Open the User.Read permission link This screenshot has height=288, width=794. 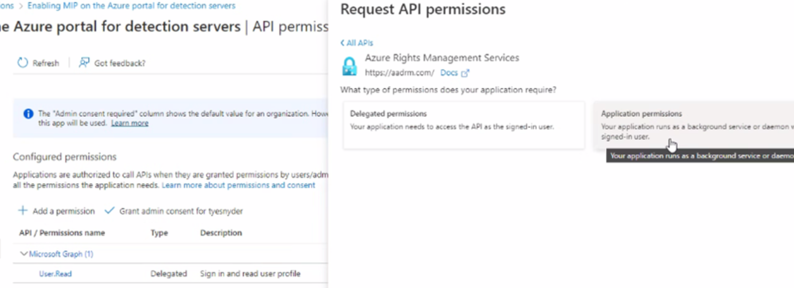coord(55,274)
